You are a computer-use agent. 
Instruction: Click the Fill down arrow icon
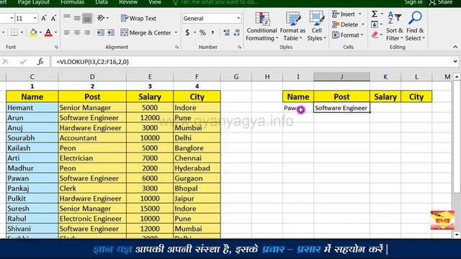click(375, 24)
